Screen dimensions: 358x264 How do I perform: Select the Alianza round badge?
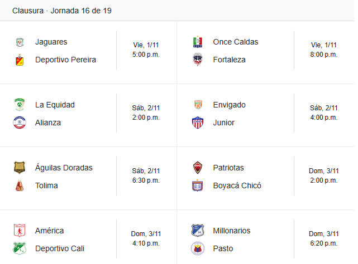[20, 123]
